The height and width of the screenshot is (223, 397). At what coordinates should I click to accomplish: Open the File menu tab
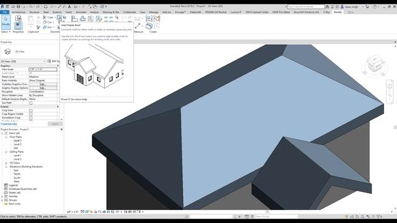click(x=4, y=12)
